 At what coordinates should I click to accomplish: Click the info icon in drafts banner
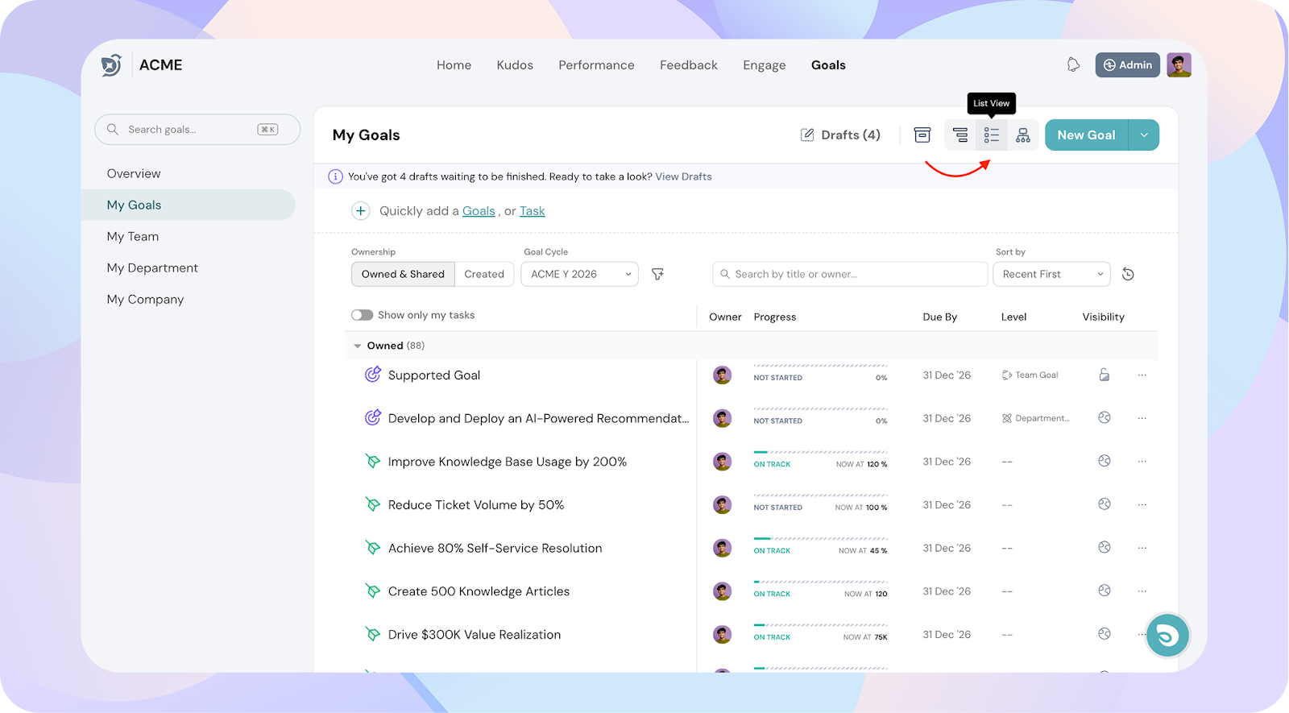tap(336, 176)
